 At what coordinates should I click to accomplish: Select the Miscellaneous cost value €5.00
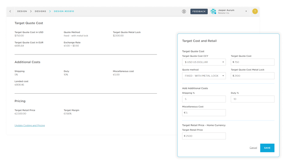click(116, 74)
